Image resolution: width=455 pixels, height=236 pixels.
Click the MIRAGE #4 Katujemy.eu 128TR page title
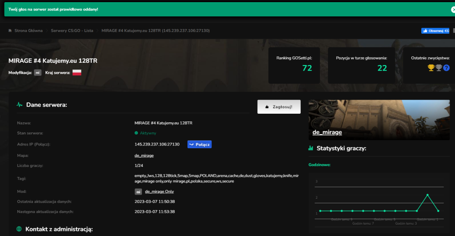[53, 61]
